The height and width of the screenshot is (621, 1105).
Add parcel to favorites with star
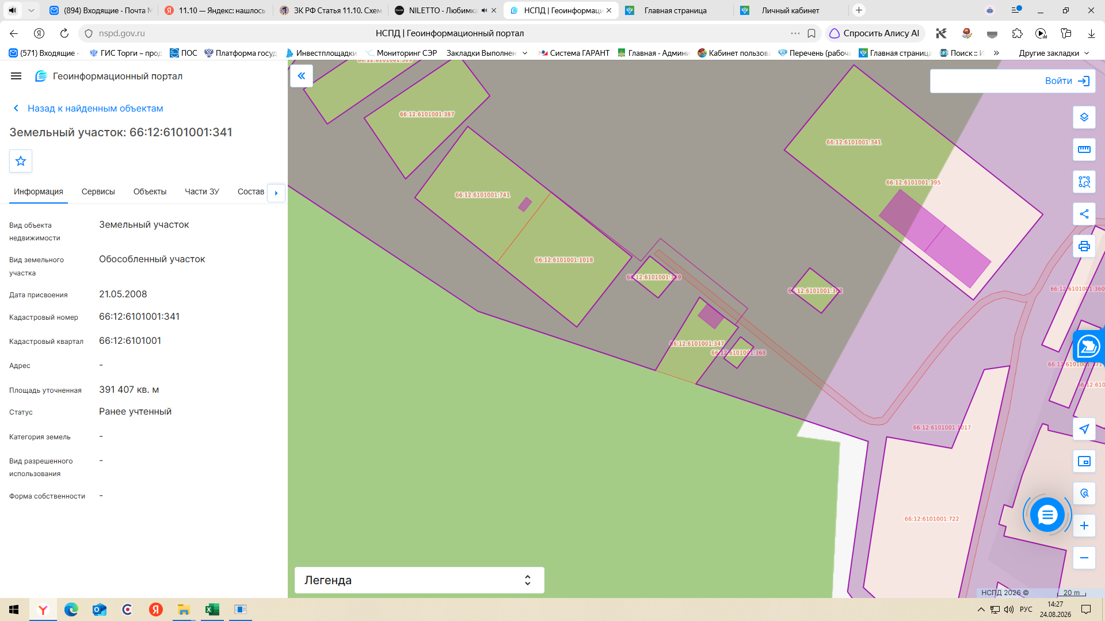[21, 161]
